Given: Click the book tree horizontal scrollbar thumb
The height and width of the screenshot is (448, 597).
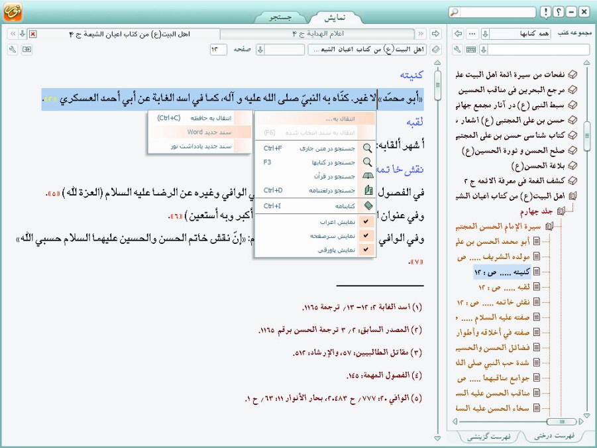Looking at the screenshot, I should pos(562,421).
